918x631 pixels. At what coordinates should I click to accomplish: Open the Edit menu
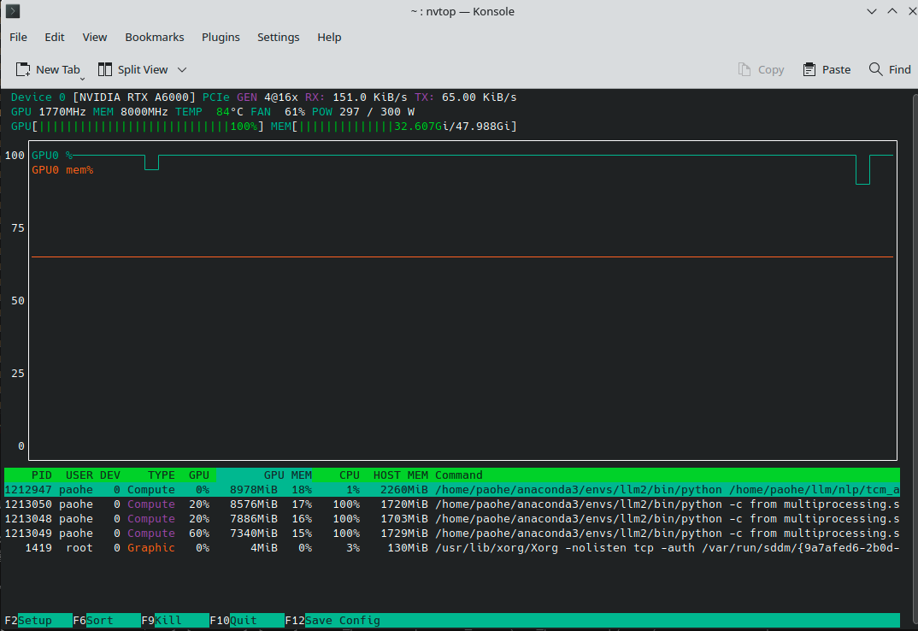pos(55,37)
